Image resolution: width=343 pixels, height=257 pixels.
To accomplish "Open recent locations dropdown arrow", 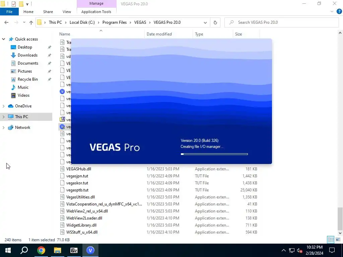I will coord(24,22).
